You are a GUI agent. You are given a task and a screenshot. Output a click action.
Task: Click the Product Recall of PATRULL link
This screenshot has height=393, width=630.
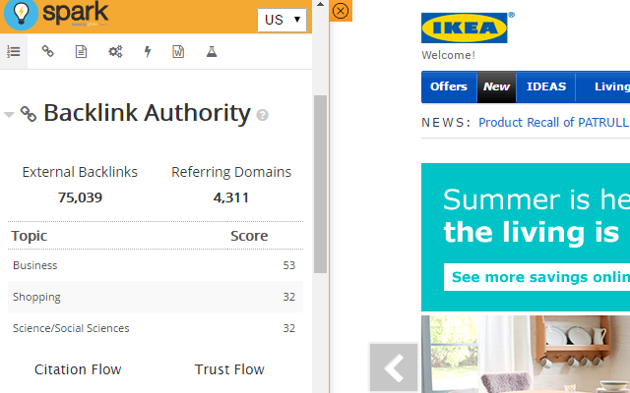553,123
